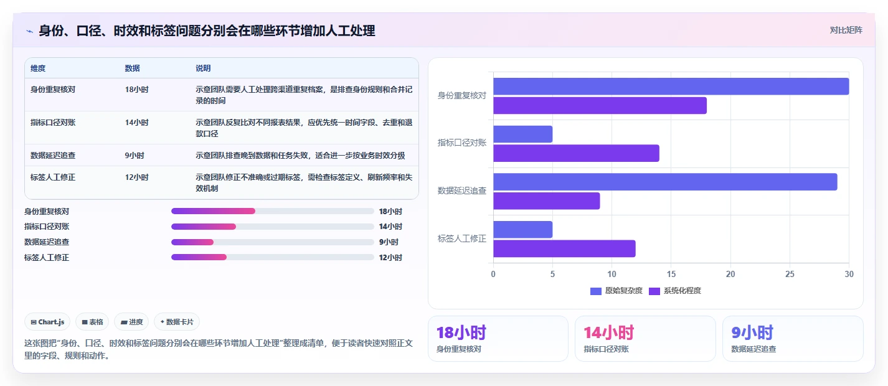Click the 身份重复核对 label in the progress list

point(47,212)
